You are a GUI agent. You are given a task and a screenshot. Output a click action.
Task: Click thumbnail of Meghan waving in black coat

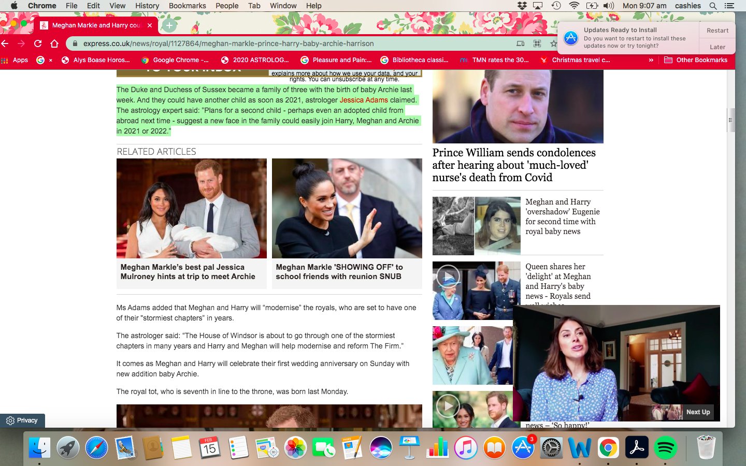347,208
